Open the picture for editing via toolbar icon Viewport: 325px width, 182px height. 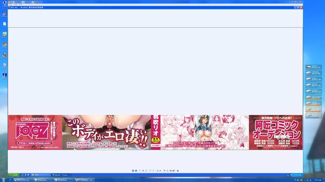(x=174, y=170)
